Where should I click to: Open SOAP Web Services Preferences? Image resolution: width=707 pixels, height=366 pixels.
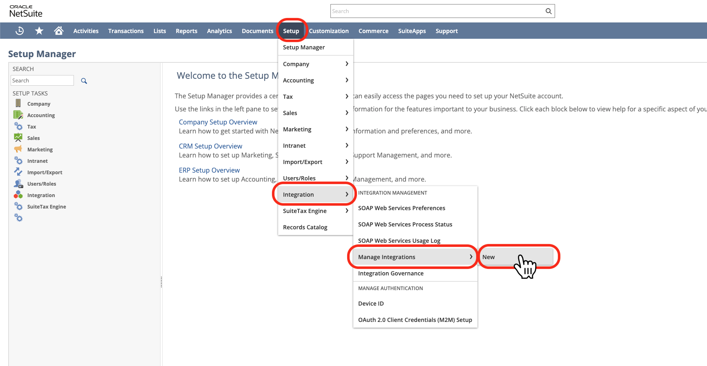(415, 208)
